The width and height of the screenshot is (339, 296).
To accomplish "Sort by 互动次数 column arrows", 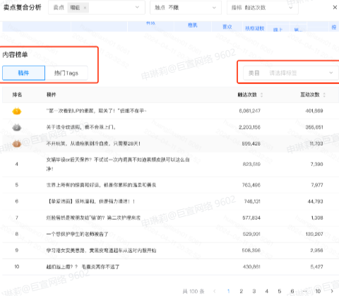I will point(324,95).
